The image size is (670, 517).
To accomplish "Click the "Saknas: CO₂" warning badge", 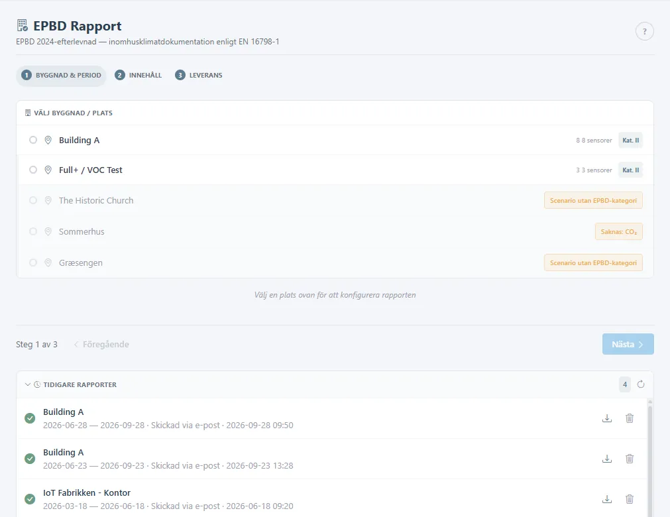I will click(619, 231).
